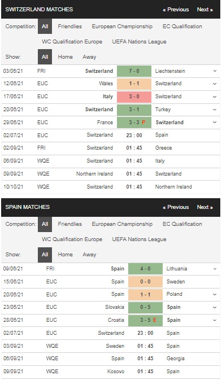
Task: Filter Spain matches by Home
Action: [65, 255]
